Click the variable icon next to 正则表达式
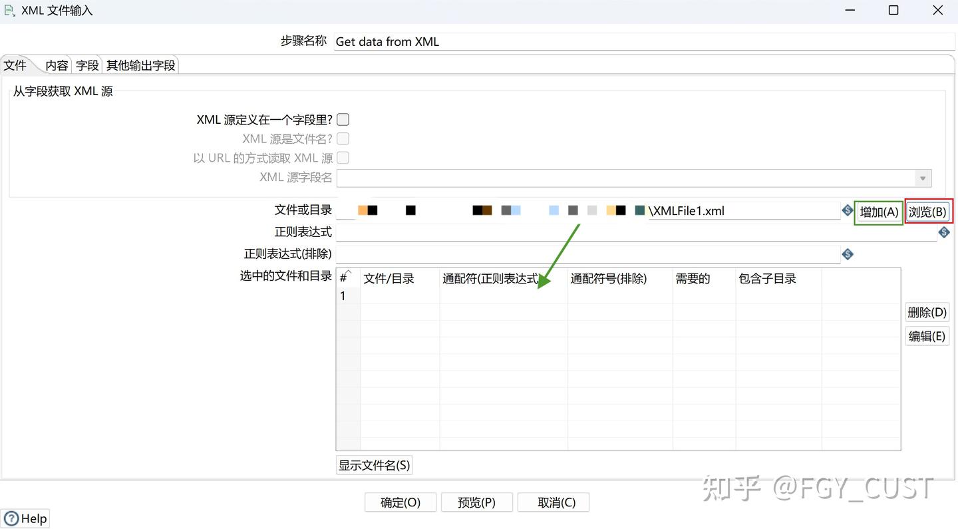The image size is (958, 529). (944, 232)
